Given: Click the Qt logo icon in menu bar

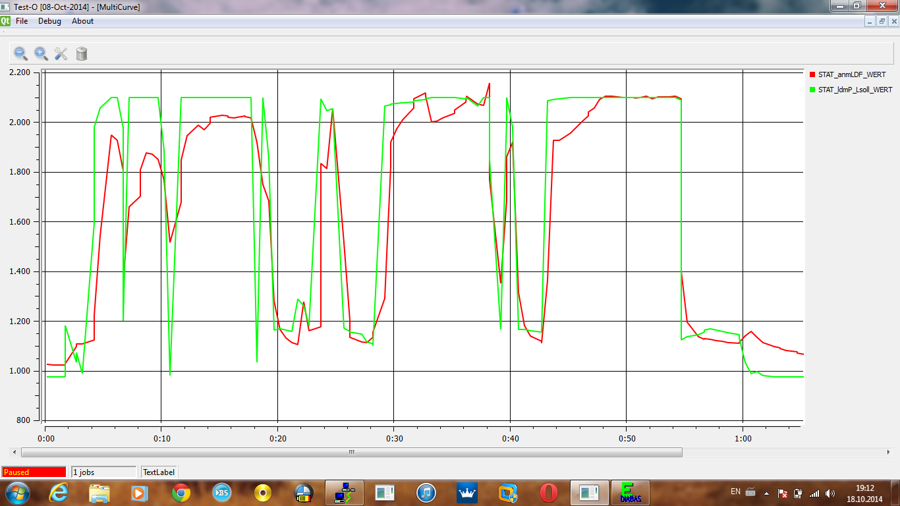Looking at the screenshot, I should [x=5, y=21].
